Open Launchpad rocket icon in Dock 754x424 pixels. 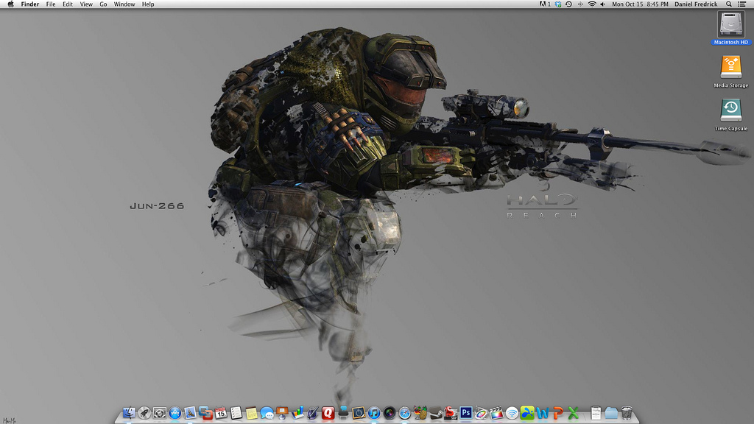144,412
